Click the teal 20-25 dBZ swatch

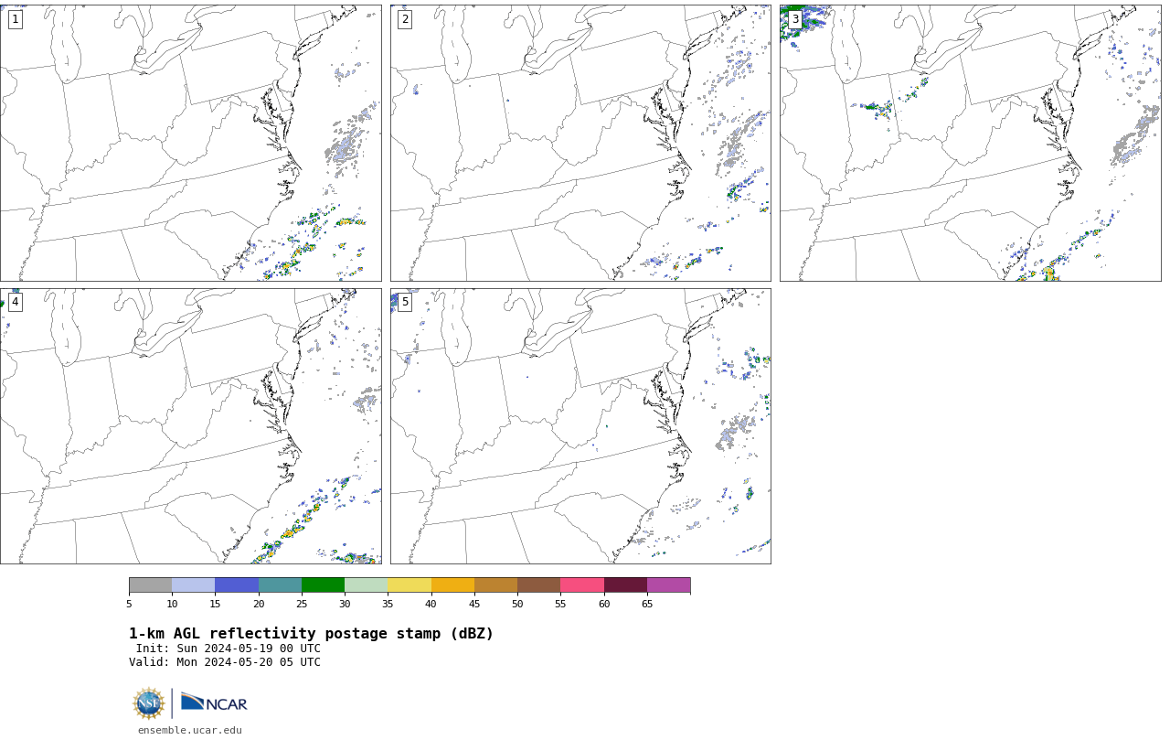click(x=280, y=585)
